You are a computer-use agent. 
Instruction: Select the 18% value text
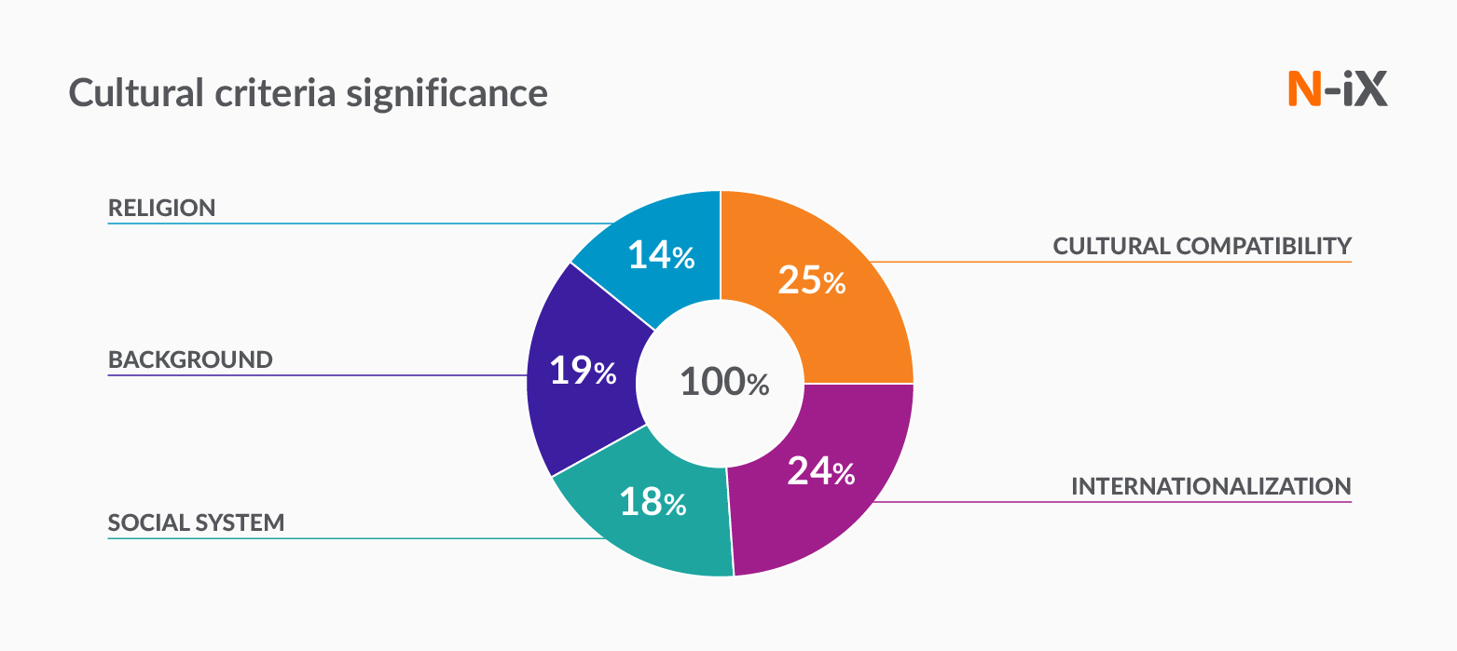coord(653,503)
